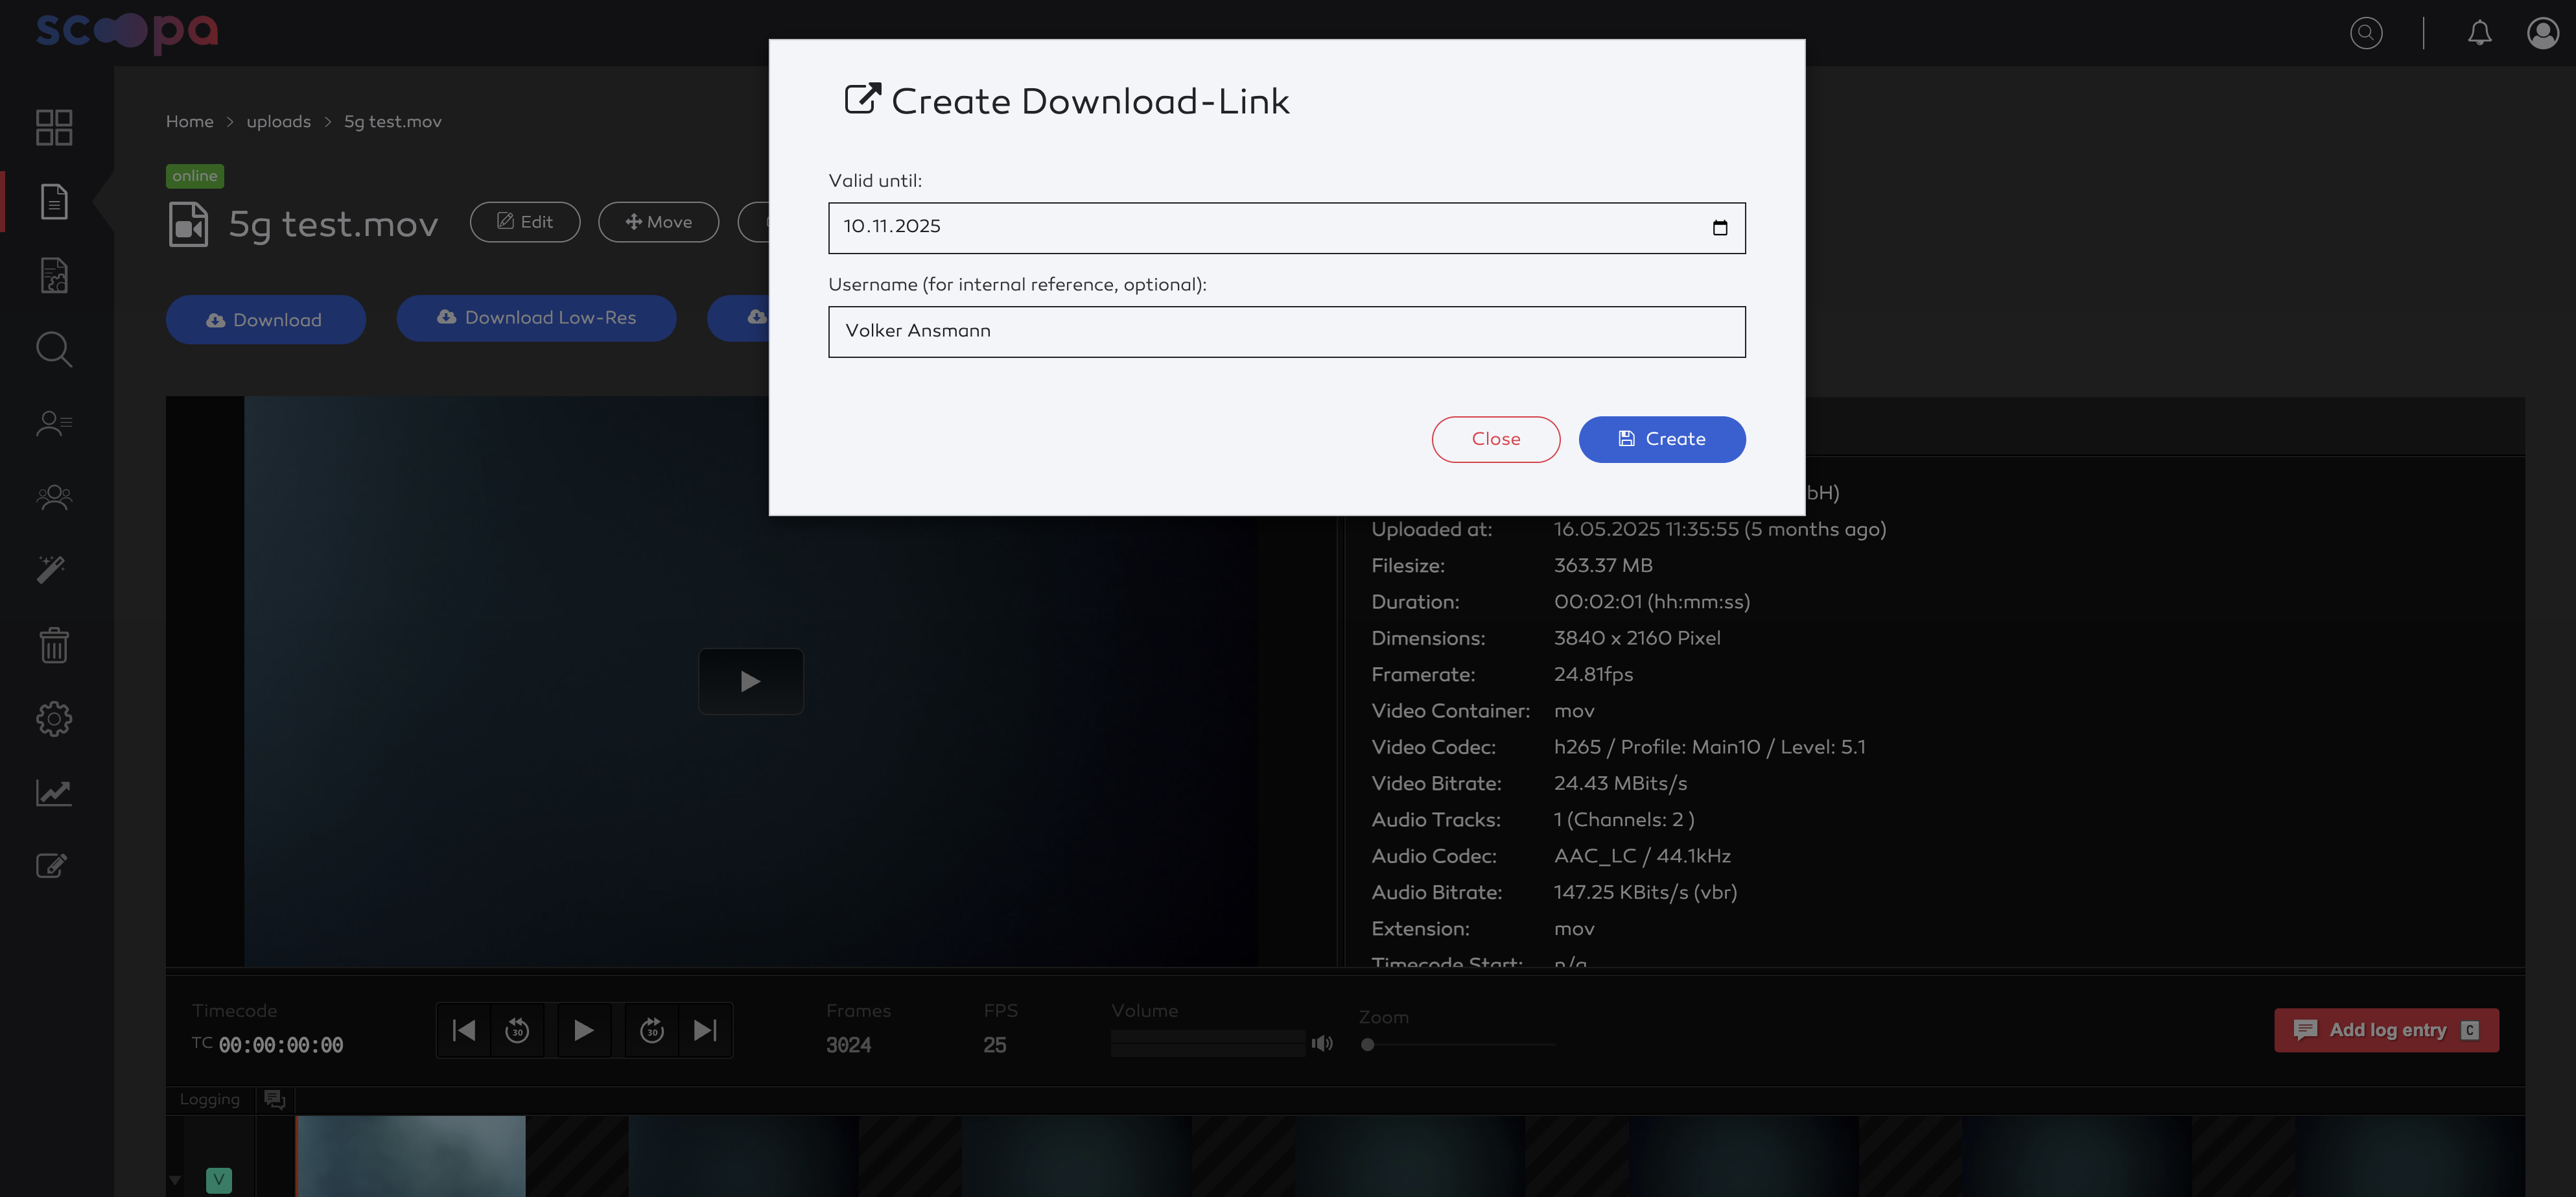Go to Home breadcrumb
The image size is (2576, 1197).
190,122
